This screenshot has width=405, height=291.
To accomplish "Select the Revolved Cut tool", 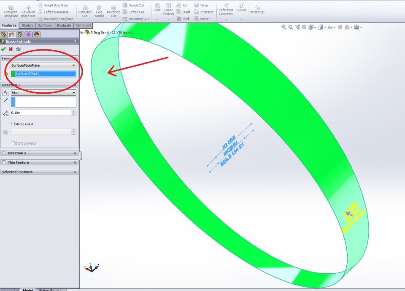I will 113,12.
